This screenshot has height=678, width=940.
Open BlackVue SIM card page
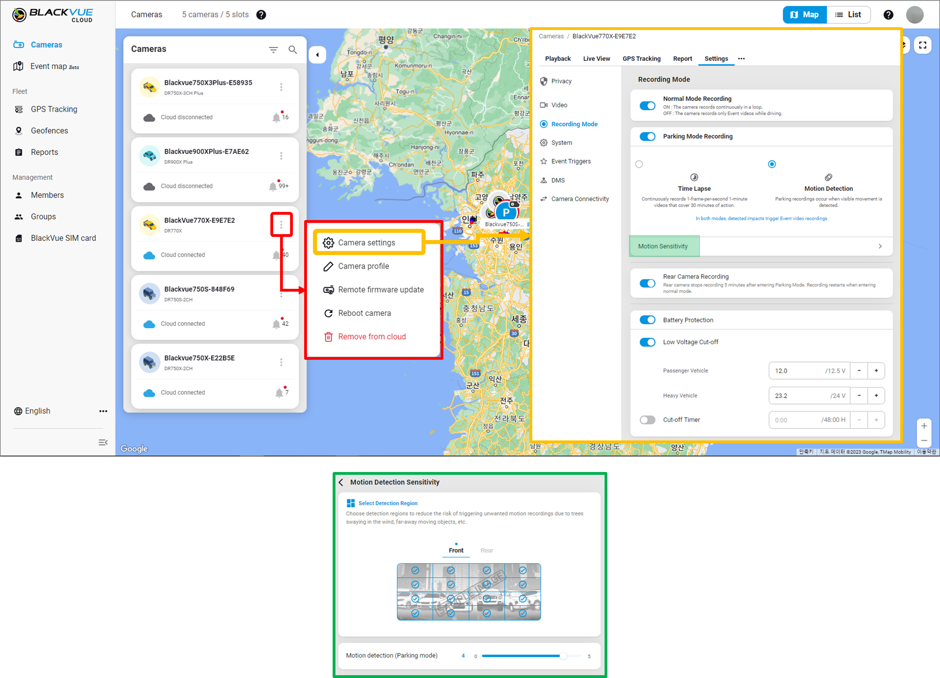[55, 239]
